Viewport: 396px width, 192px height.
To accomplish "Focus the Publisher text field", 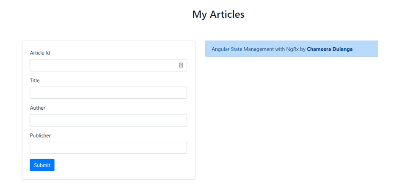I will (108, 148).
